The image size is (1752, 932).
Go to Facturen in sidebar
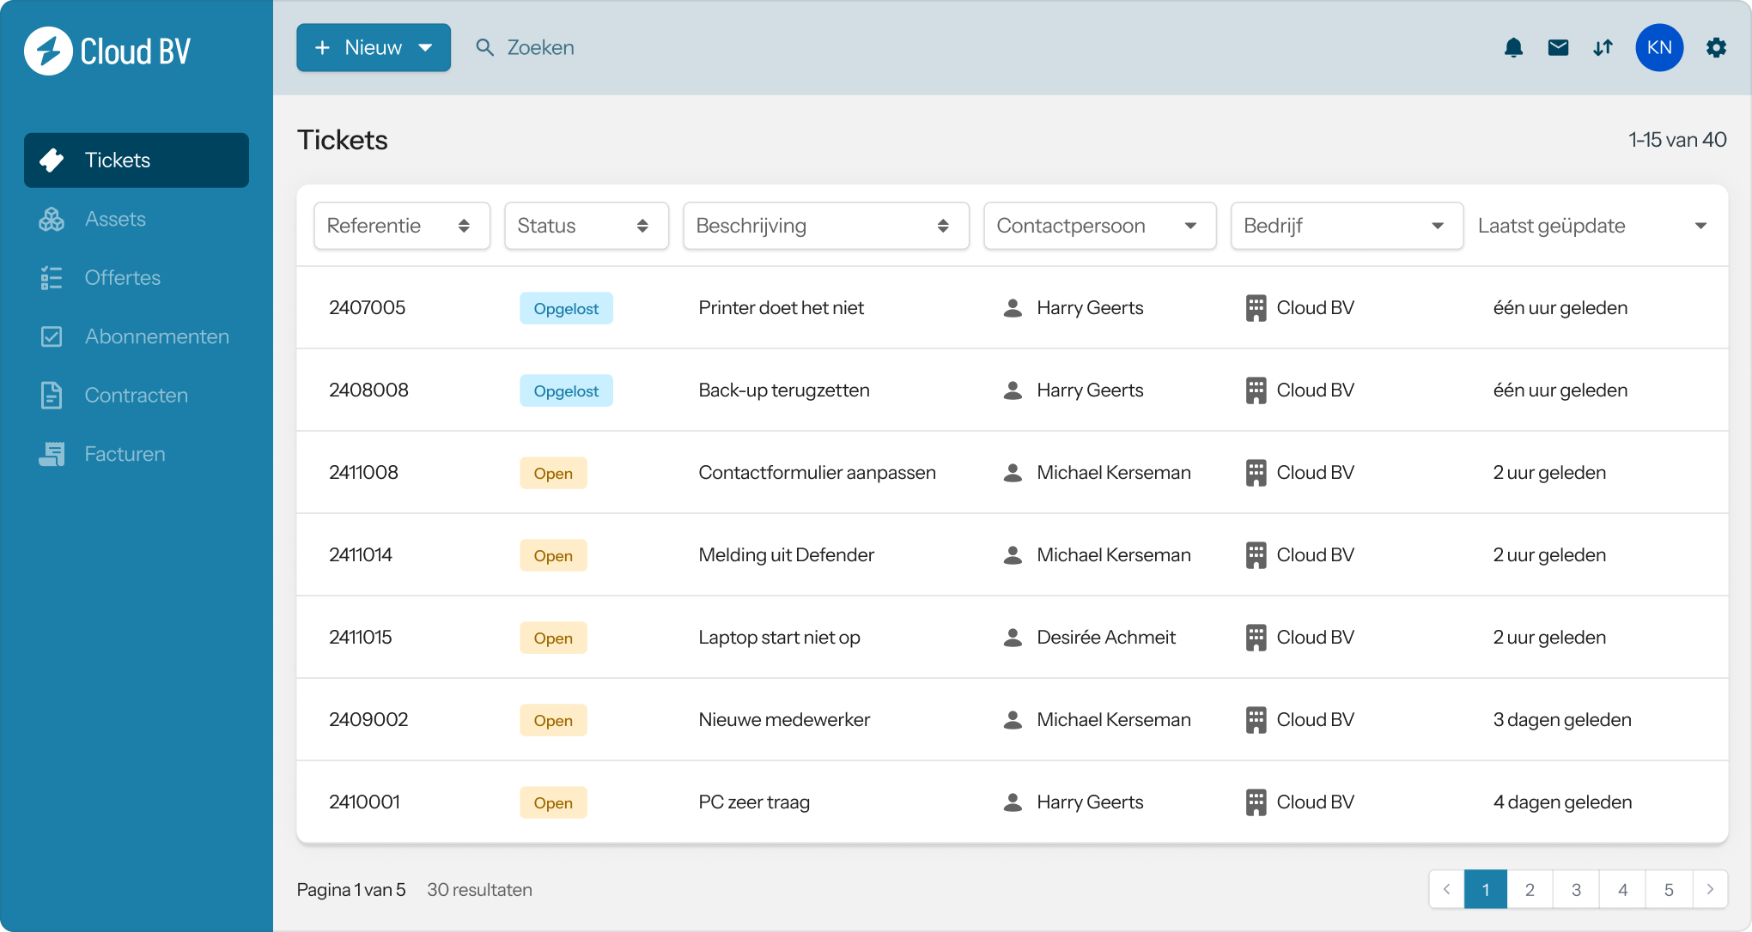pos(125,454)
